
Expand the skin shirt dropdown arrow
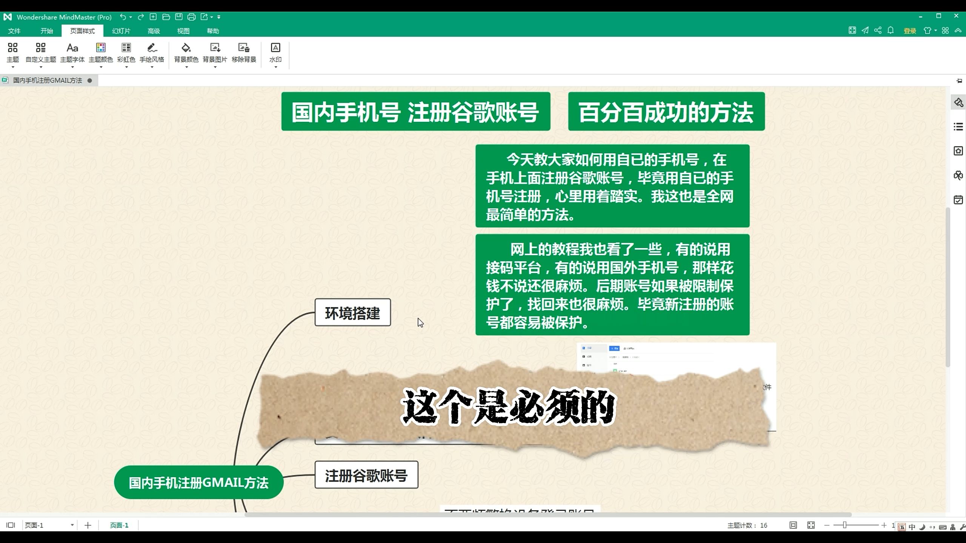click(x=935, y=31)
